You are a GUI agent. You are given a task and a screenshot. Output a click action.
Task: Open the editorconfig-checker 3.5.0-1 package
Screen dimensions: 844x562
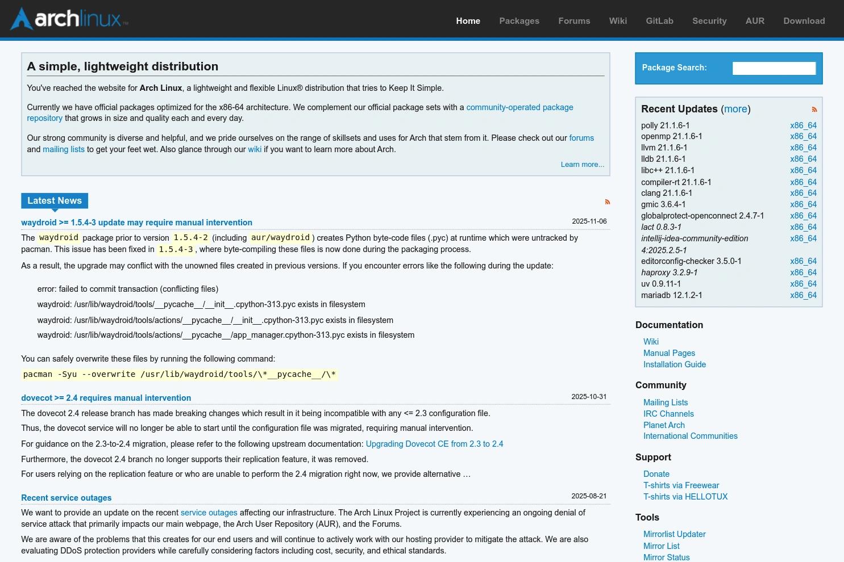691,261
